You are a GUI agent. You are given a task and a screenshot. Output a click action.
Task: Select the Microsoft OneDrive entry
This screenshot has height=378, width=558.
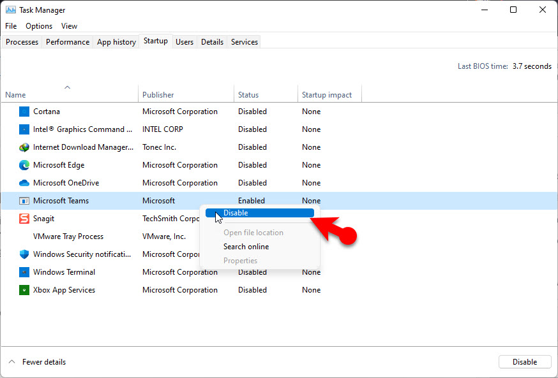click(x=66, y=183)
